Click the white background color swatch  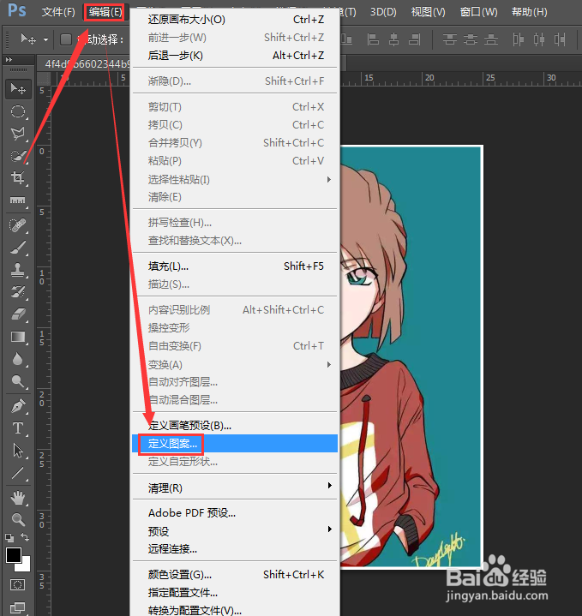tap(25, 566)
